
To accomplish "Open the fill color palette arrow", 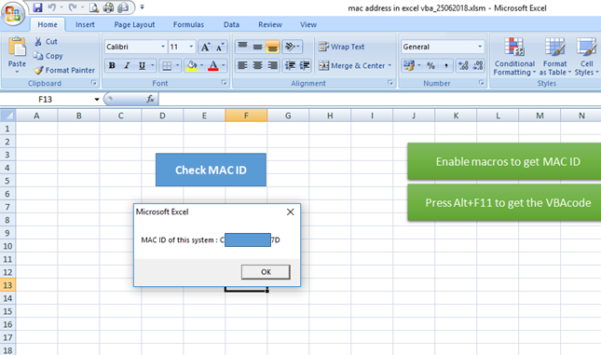I will pyautogui.click(x=201, y=65).
